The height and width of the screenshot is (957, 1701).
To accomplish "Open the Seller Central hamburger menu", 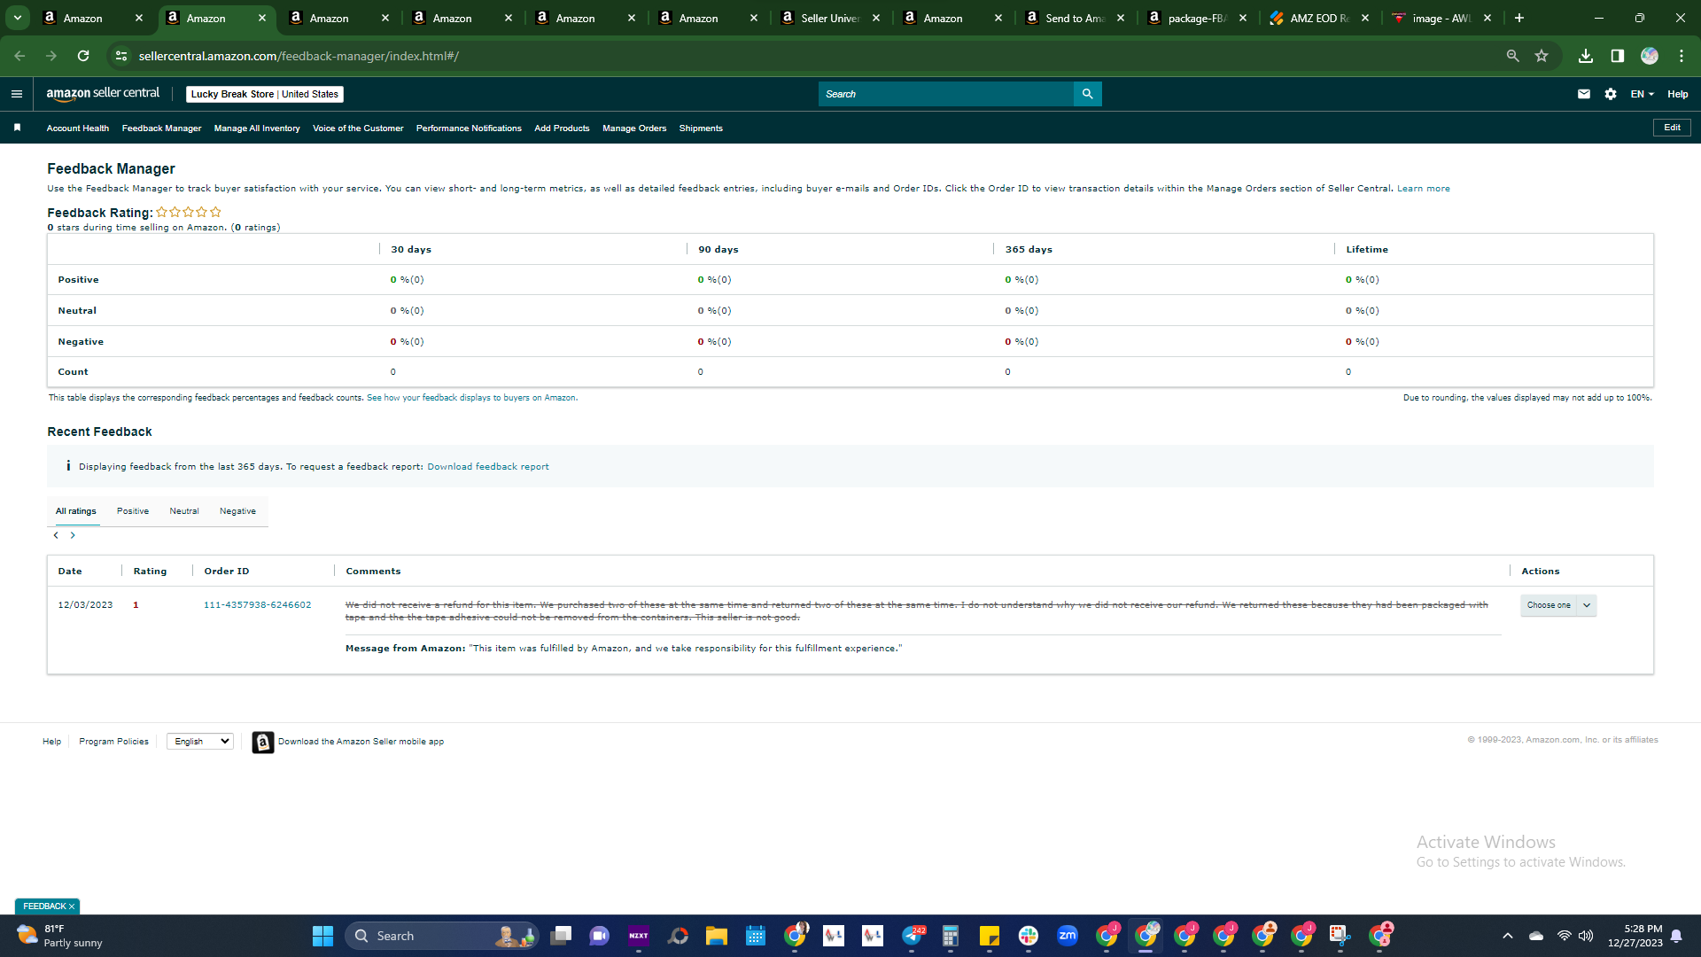I will pyautogui.click(x=16, y=94).
